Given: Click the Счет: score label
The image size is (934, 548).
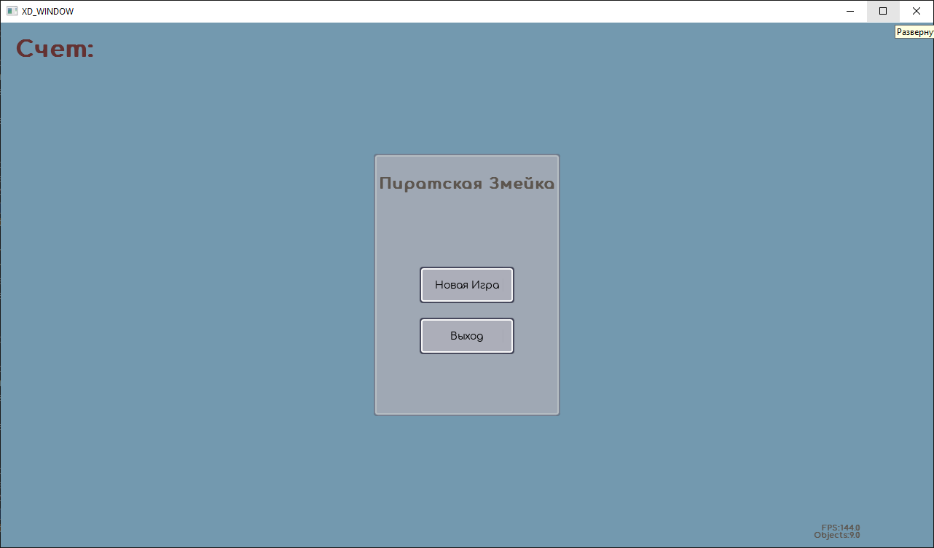Looking at the screenshot, I should (x=55, y=49).
